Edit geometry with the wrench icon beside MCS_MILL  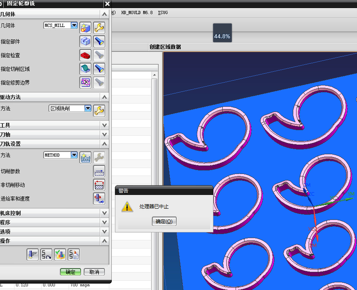coord(99,28)
